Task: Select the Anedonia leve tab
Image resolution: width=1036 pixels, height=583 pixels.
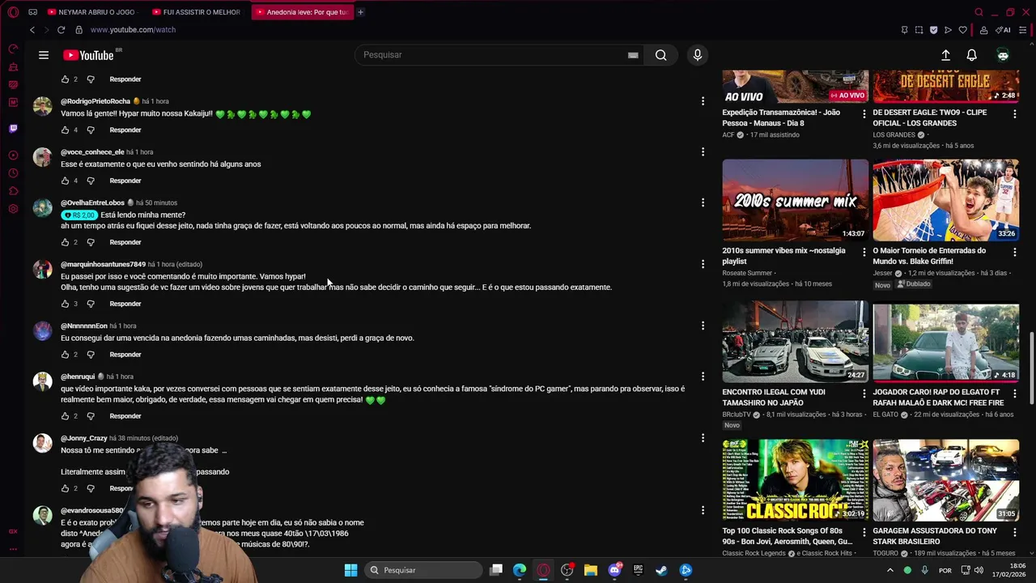Action: [x=303, y=12]
